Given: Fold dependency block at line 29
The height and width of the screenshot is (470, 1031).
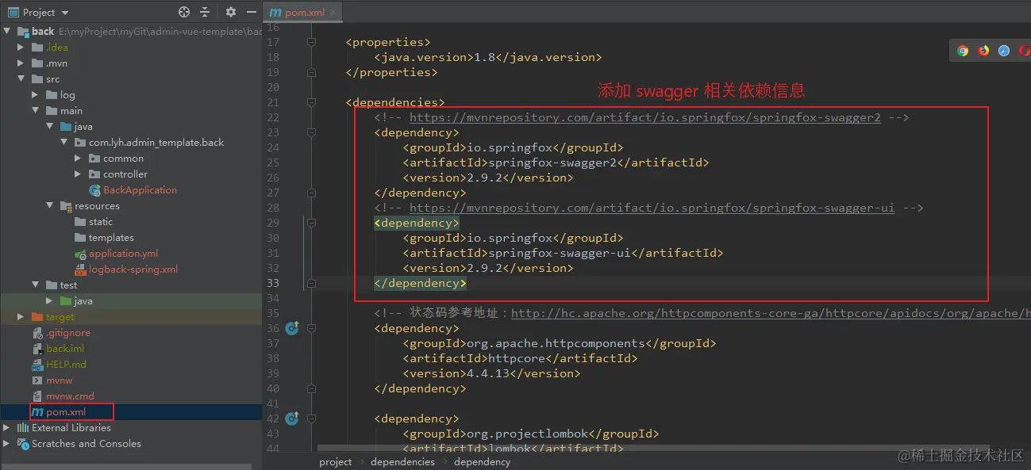Looking at the screenshot, I should click(x=312, y=223).
